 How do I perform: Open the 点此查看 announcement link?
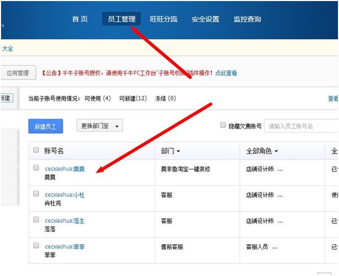[226, 73]
